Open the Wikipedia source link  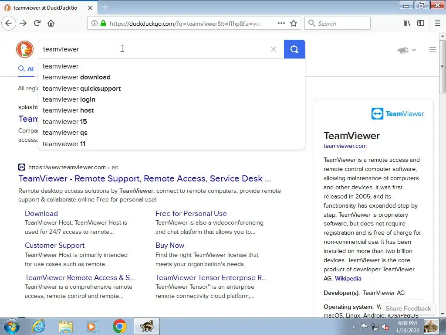pos(348,278)
